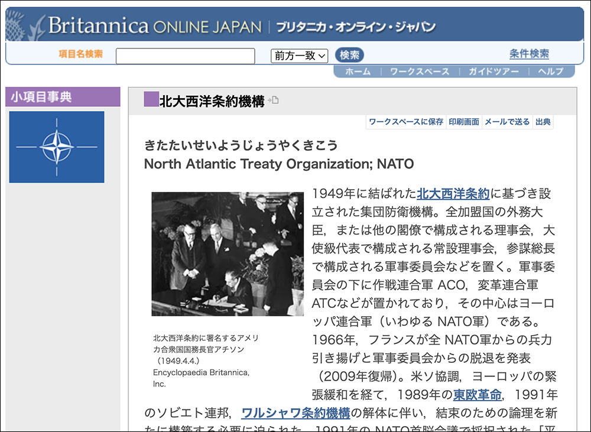Viewport: 591px width, 432px height.
Task: Open the black-and-white treaty signing photo
Action: coord(228,254)
